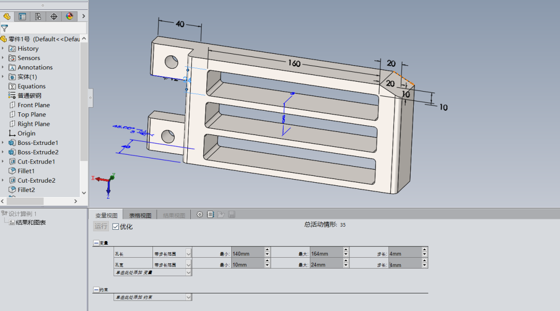Select the Annotations folder icon
This screenshot has width=560, height=311.
pyautogui.click(x=12, y=67)
